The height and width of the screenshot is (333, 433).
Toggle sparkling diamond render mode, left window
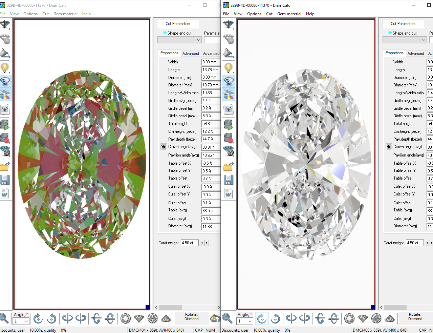tap(5, 81)
